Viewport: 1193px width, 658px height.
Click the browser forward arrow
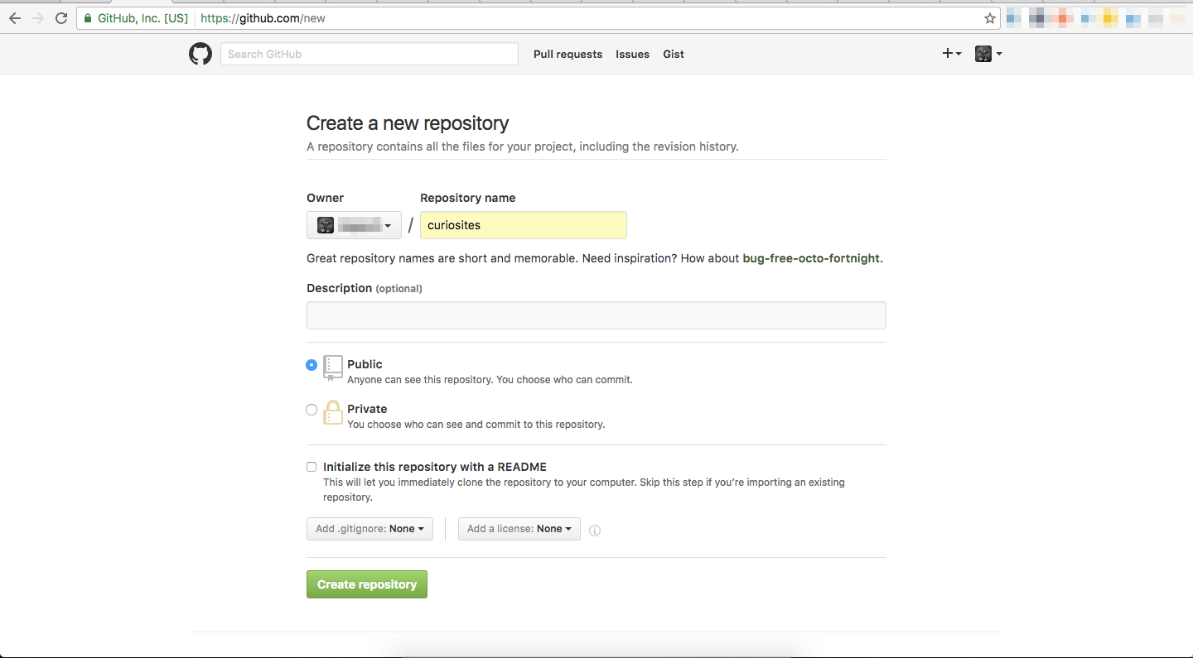(x=38, y=18)
